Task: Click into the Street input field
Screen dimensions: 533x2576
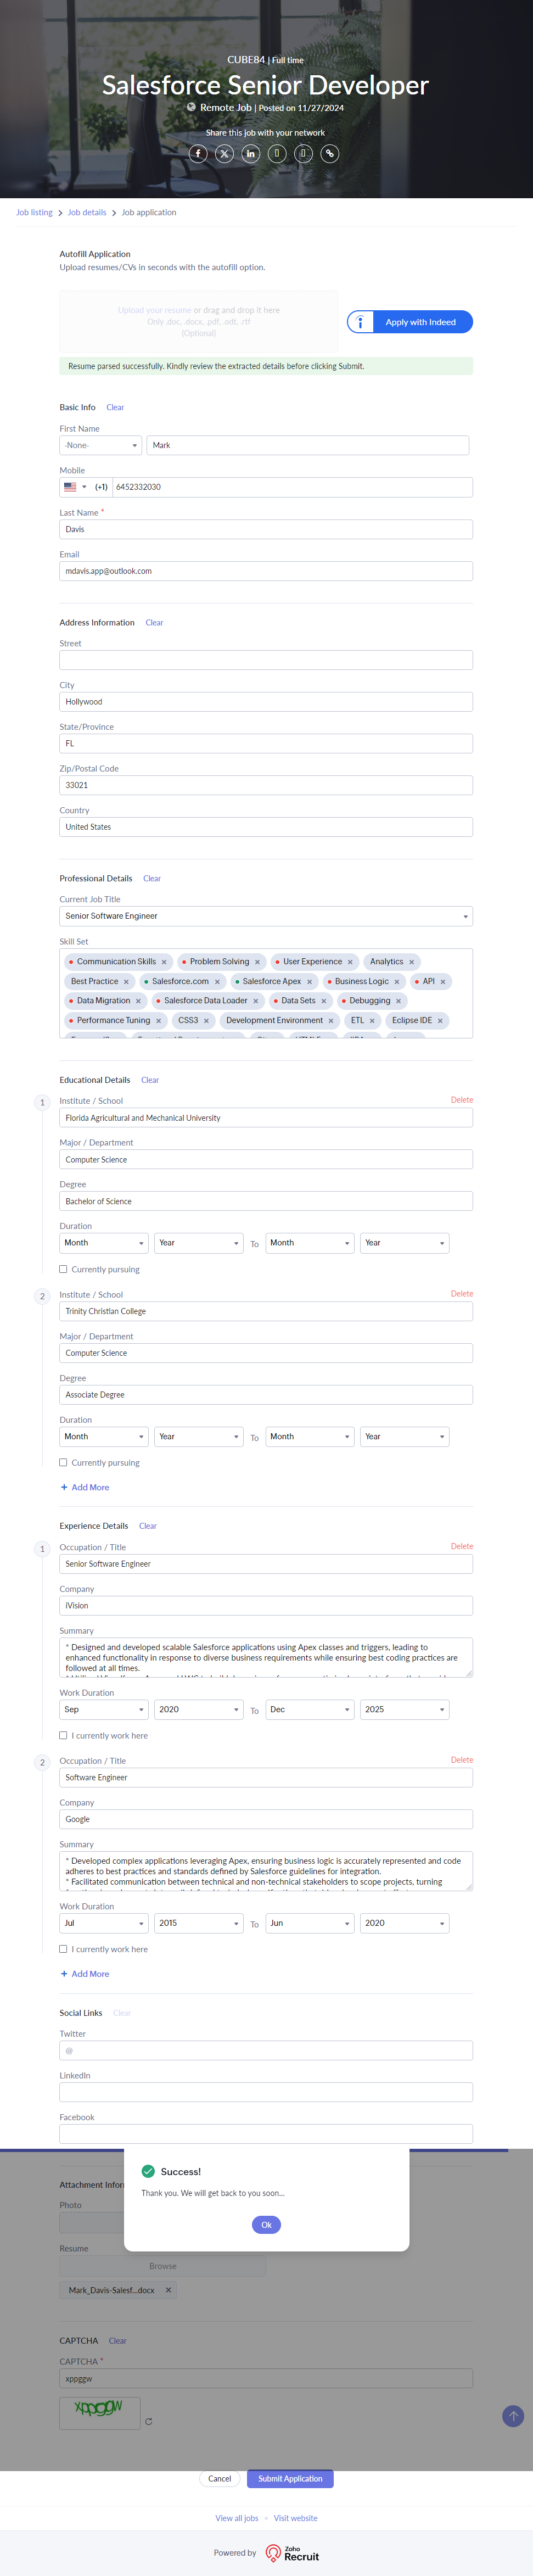Action: point(266,660)
